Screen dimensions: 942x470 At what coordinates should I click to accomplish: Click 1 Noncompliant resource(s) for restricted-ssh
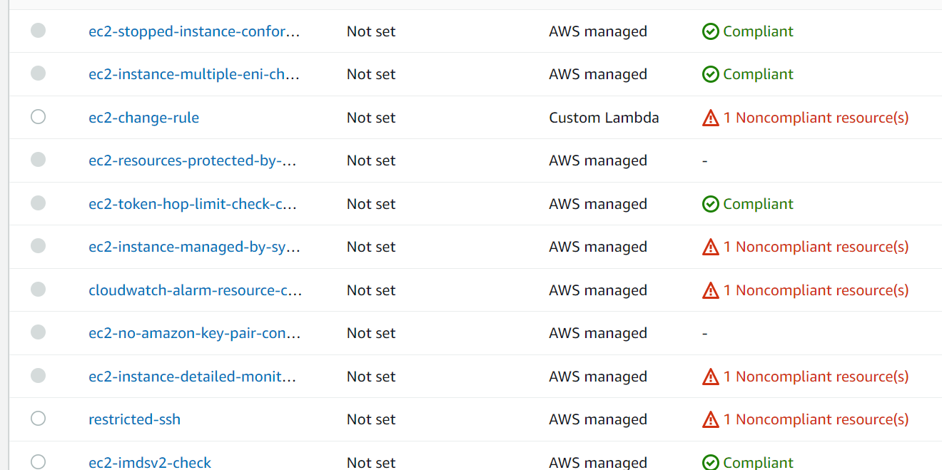tap(816, 419)
